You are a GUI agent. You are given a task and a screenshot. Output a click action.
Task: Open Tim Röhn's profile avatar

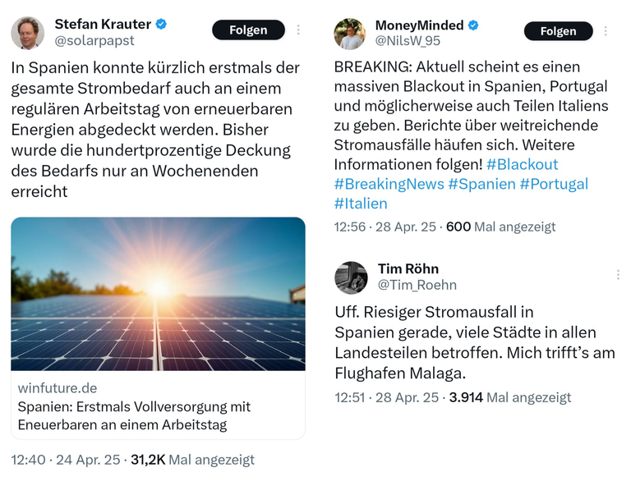coord(351,277)
